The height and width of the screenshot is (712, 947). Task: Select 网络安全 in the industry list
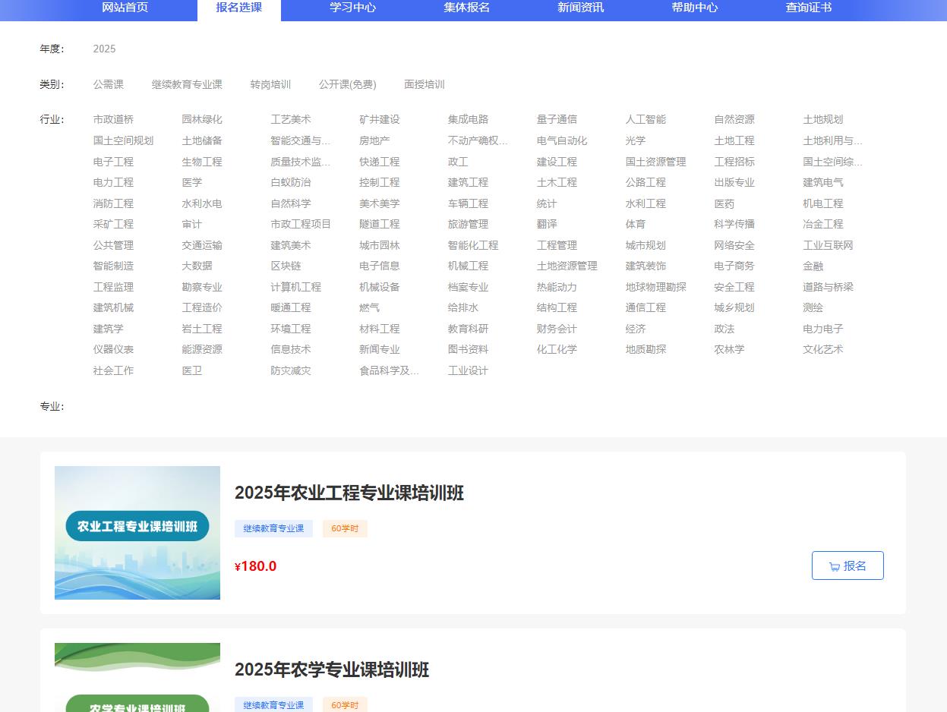tap(734, 245)
